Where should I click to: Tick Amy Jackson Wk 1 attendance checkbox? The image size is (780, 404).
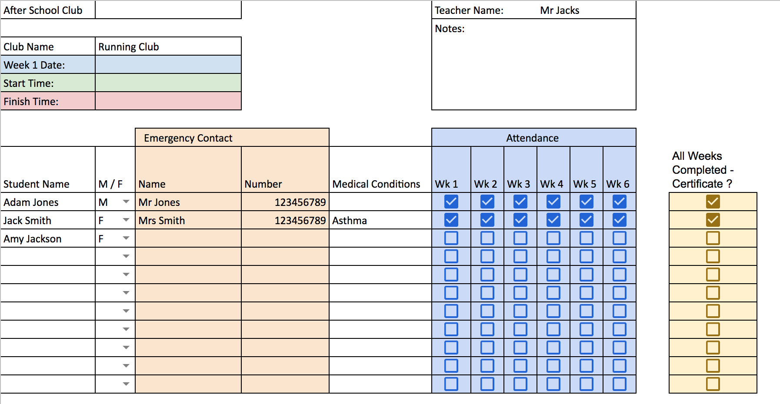(x=451, y=238)
